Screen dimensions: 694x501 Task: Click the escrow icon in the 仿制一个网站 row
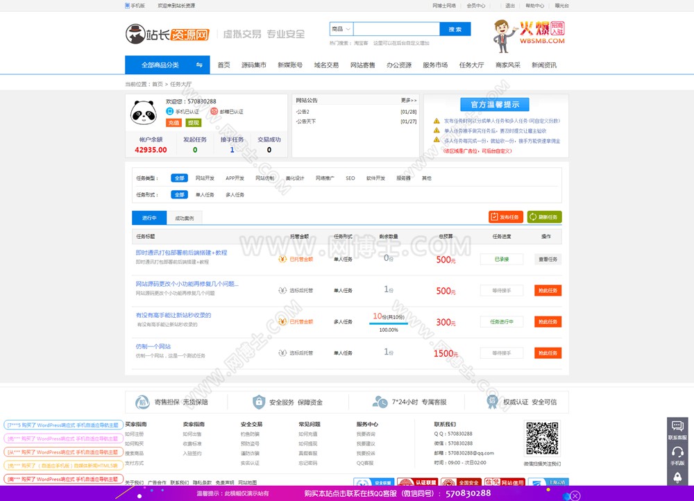point(282,353)
